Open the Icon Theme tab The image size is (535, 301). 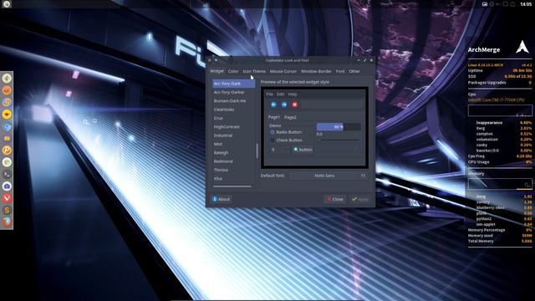pyautogui.click(x=254, y=71)
